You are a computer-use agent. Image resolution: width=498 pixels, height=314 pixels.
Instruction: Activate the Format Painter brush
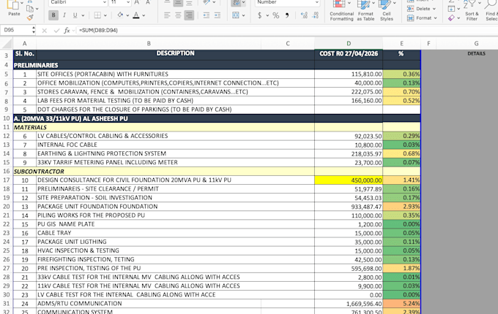tap(30, 18)
